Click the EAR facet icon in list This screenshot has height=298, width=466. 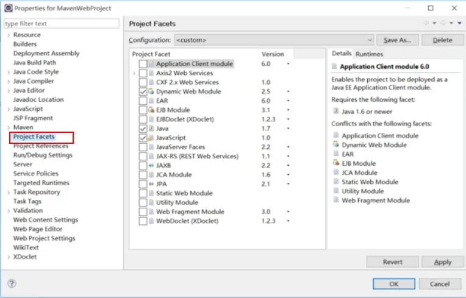point(151,101)
